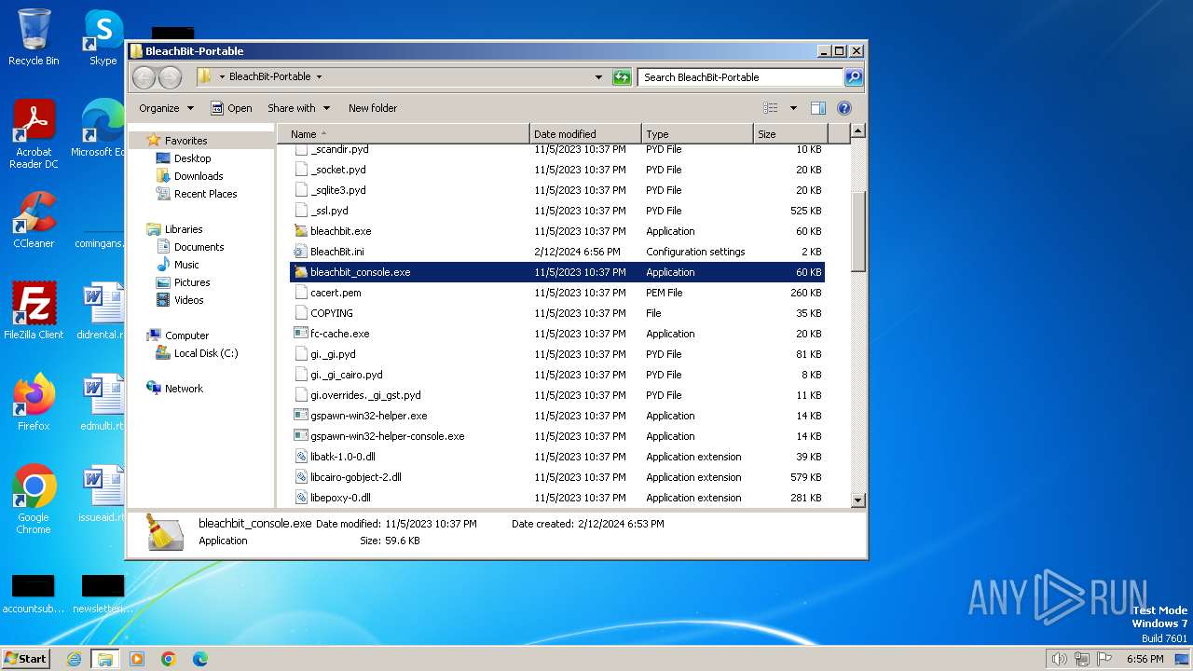Expand address bar history dropdown arrow

point(598,77)
